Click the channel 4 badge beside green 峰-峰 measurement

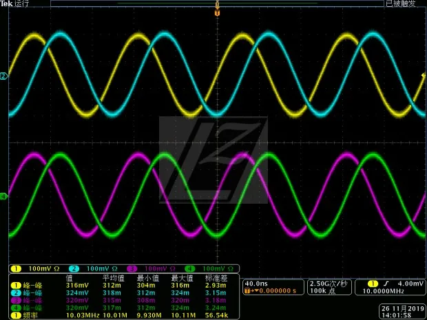pos(16,308)
